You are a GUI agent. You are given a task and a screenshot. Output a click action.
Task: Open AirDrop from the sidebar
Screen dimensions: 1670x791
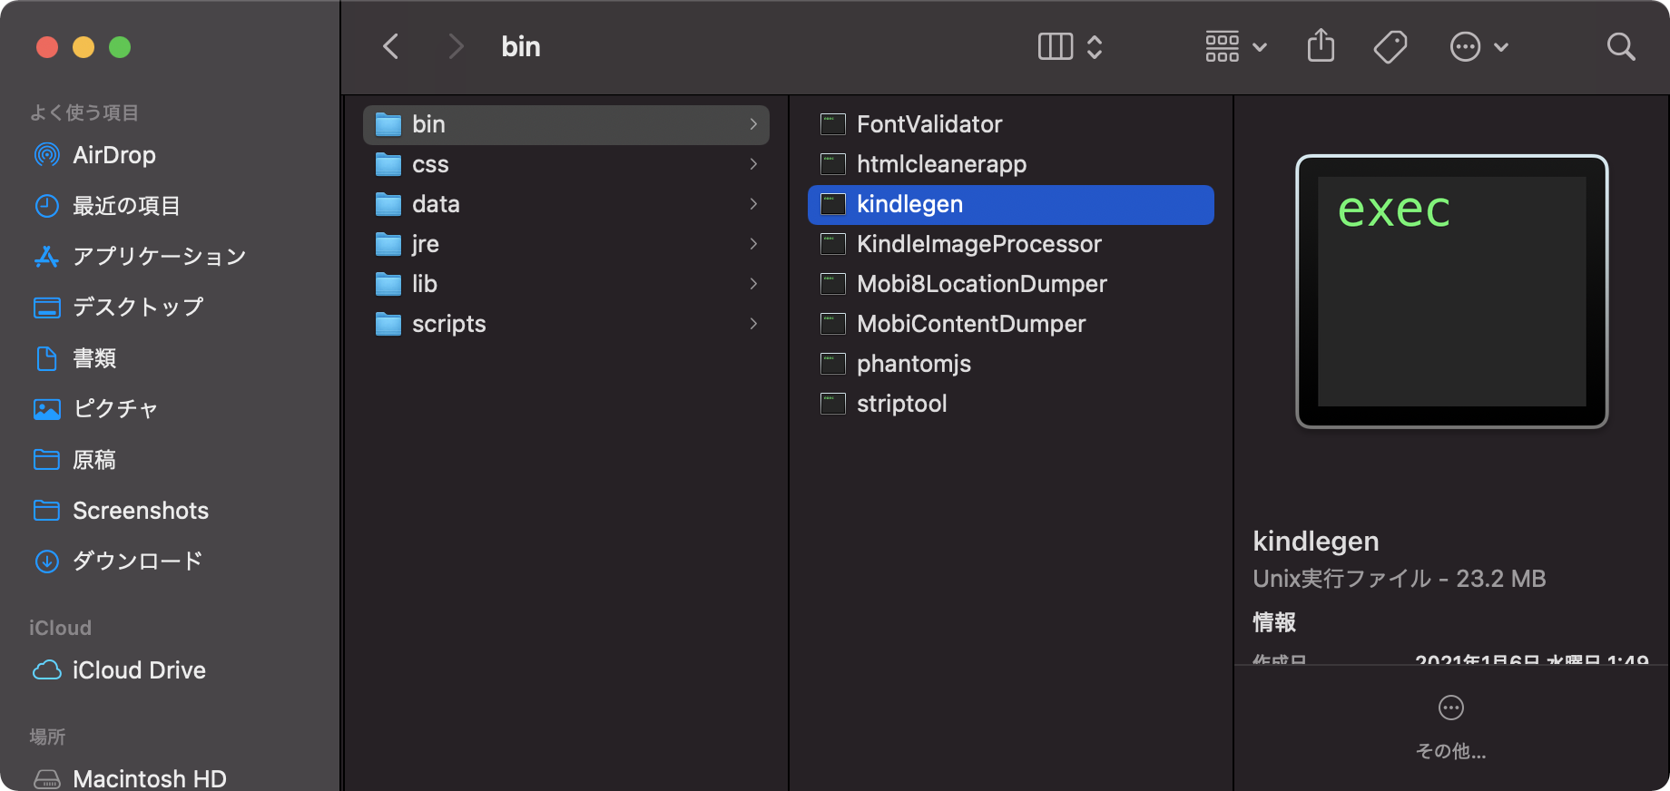(113, 155)
